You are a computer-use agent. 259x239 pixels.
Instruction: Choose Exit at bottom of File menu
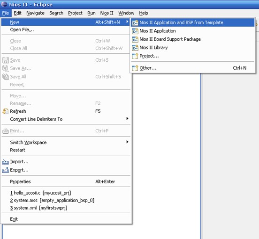click(14, 219)
